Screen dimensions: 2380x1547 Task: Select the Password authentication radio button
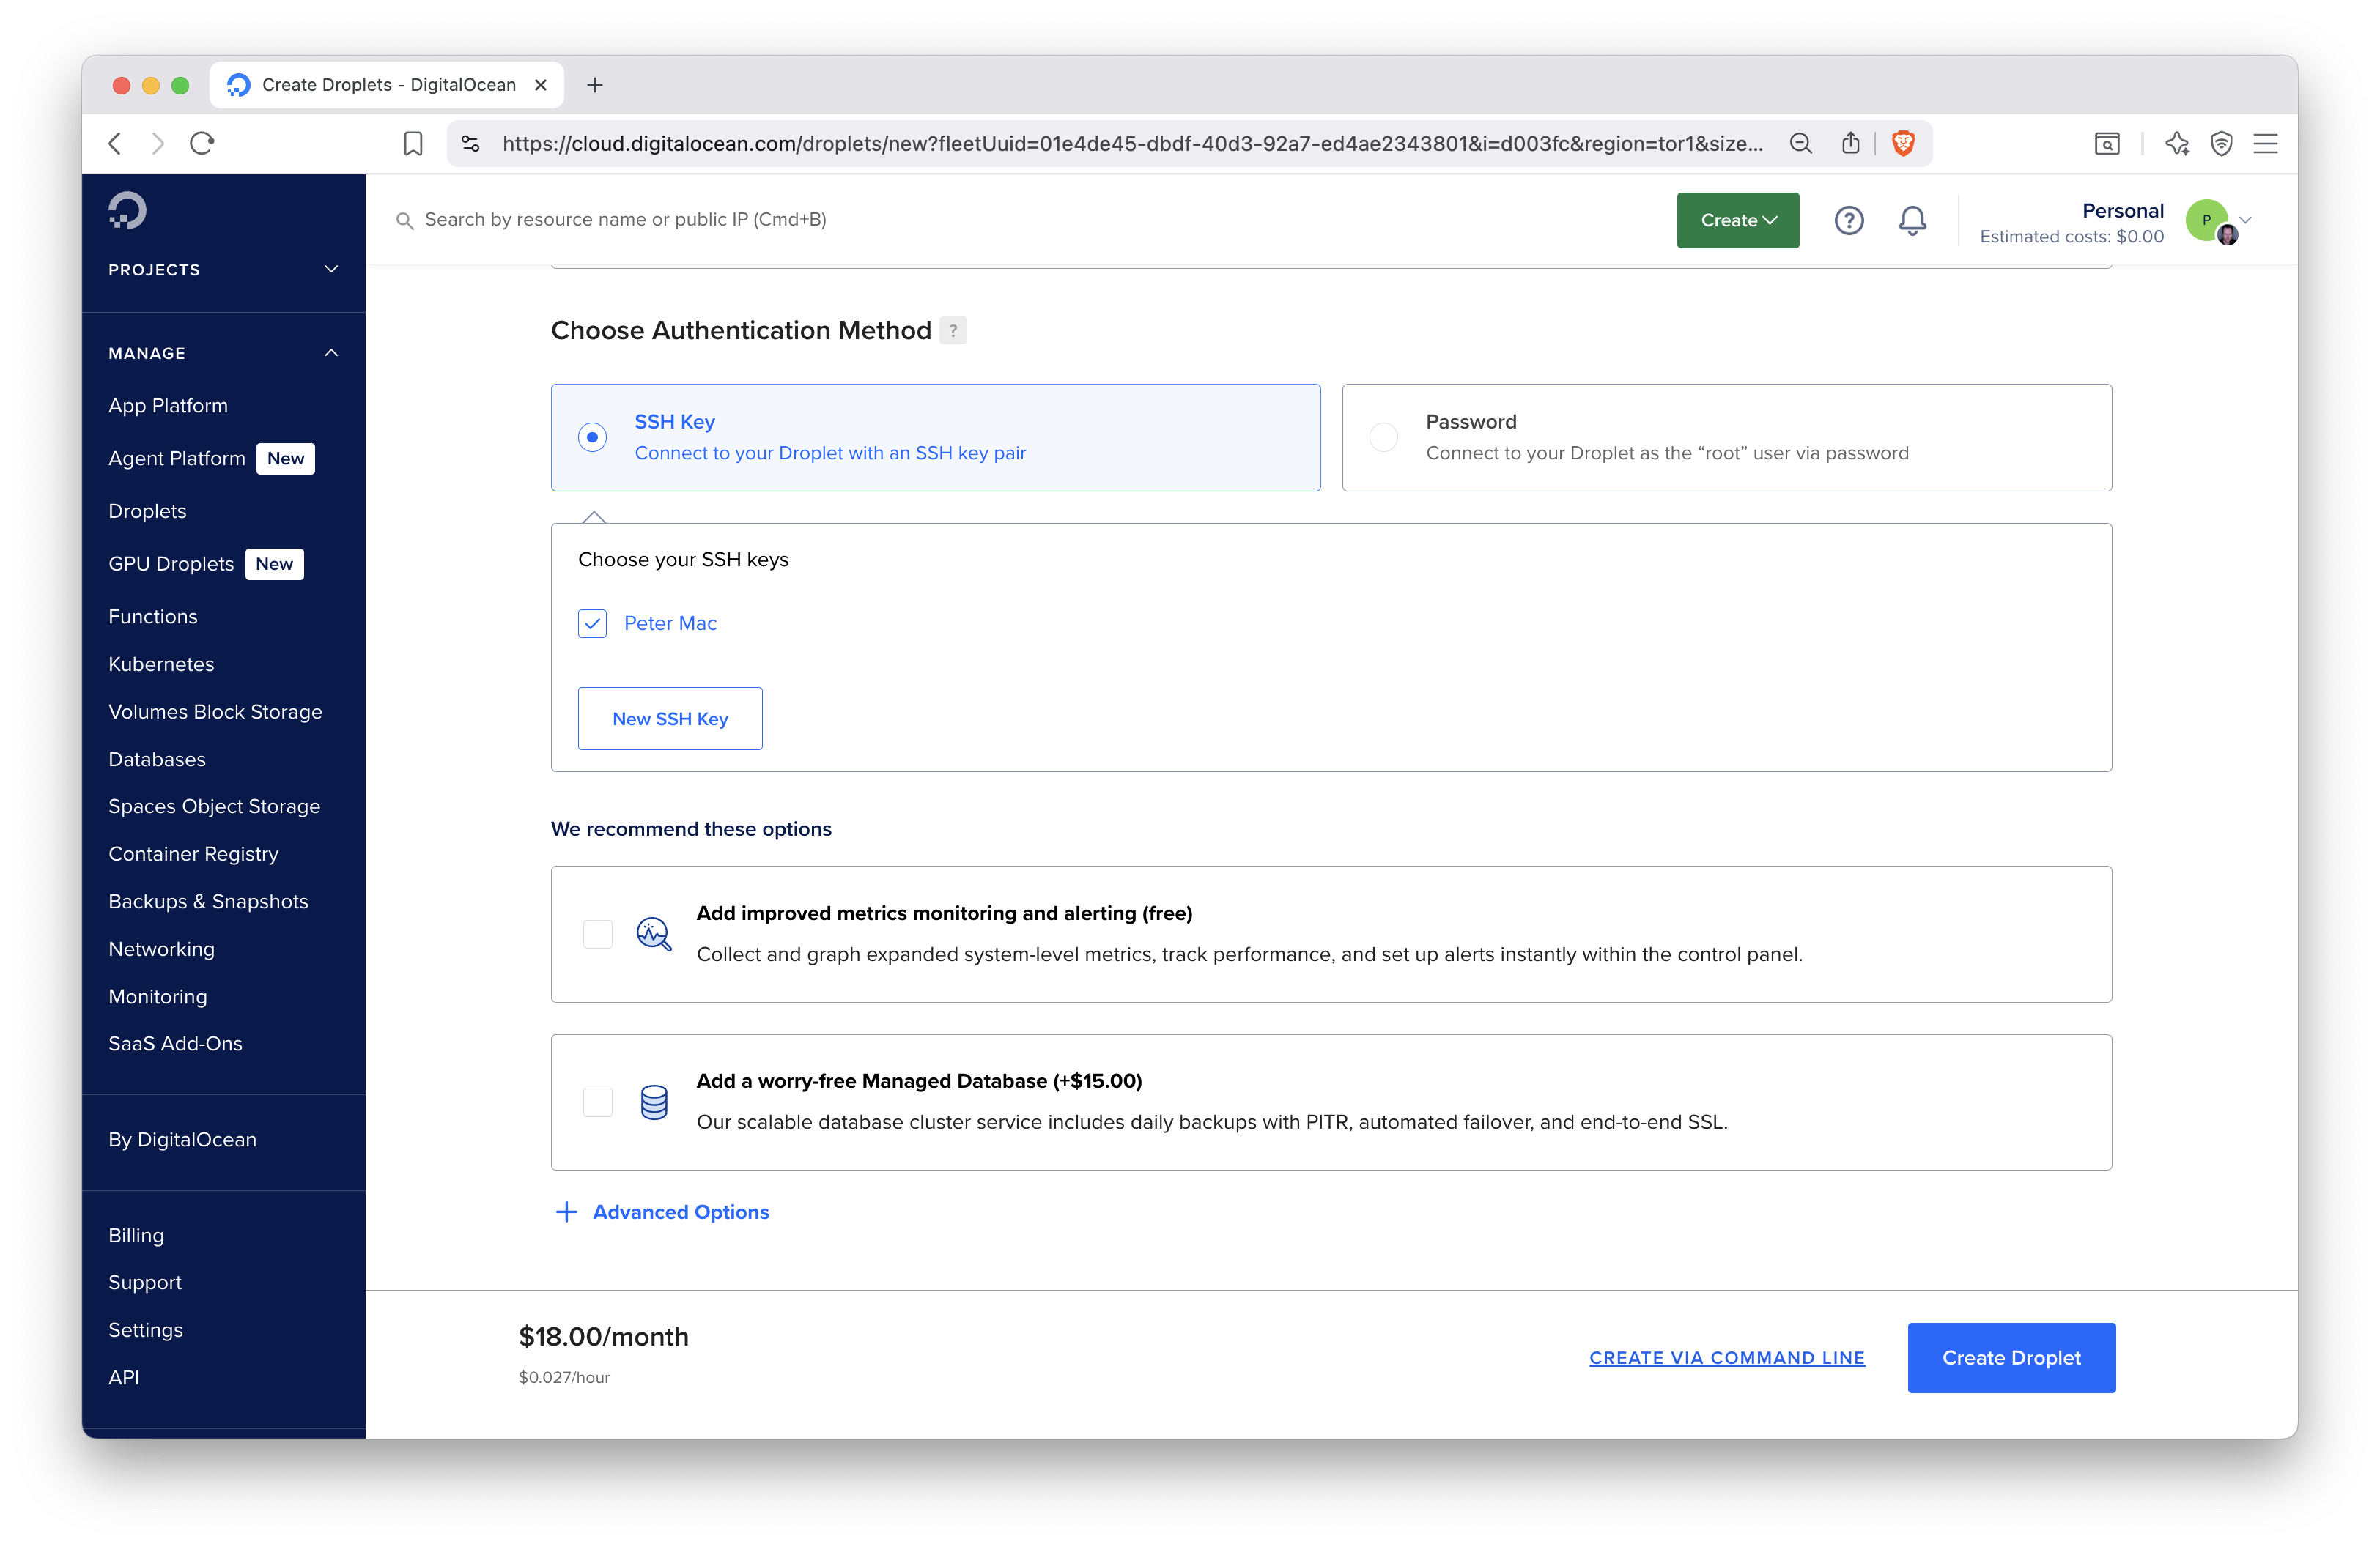point(1383,437)
